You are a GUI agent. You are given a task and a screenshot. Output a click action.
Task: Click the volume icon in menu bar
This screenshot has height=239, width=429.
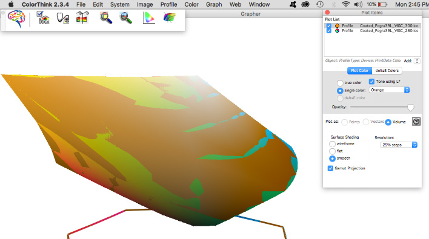click(x=358, y=4)
